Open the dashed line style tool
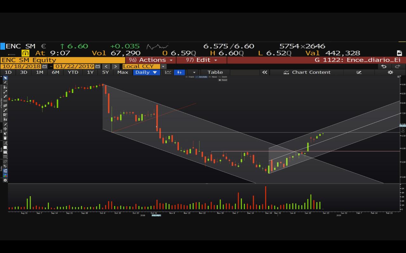Viewport: 406px width, 253px height. [5, 157]
